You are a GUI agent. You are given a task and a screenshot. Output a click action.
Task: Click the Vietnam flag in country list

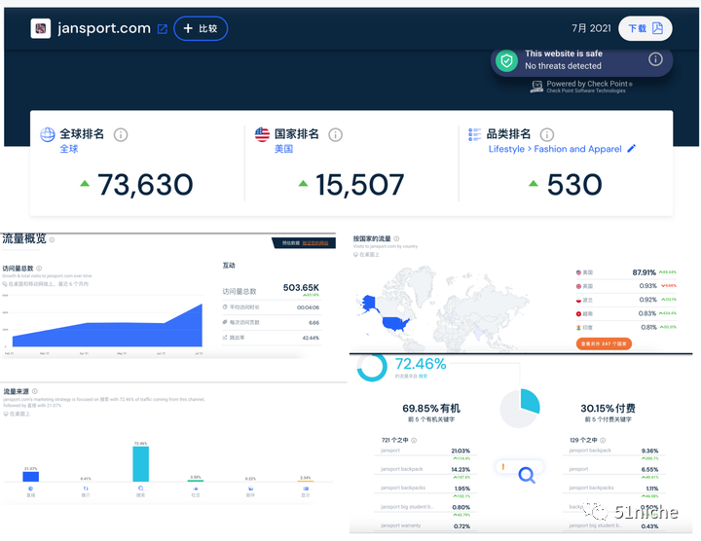tap(578, 313)
